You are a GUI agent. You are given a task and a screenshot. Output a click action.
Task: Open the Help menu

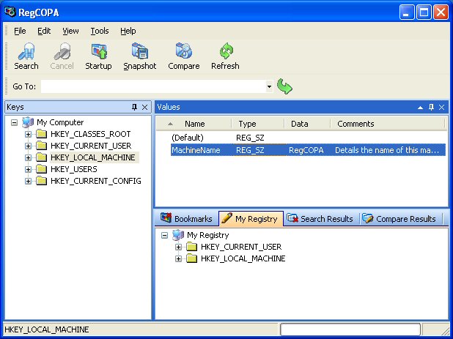[128, 31]
